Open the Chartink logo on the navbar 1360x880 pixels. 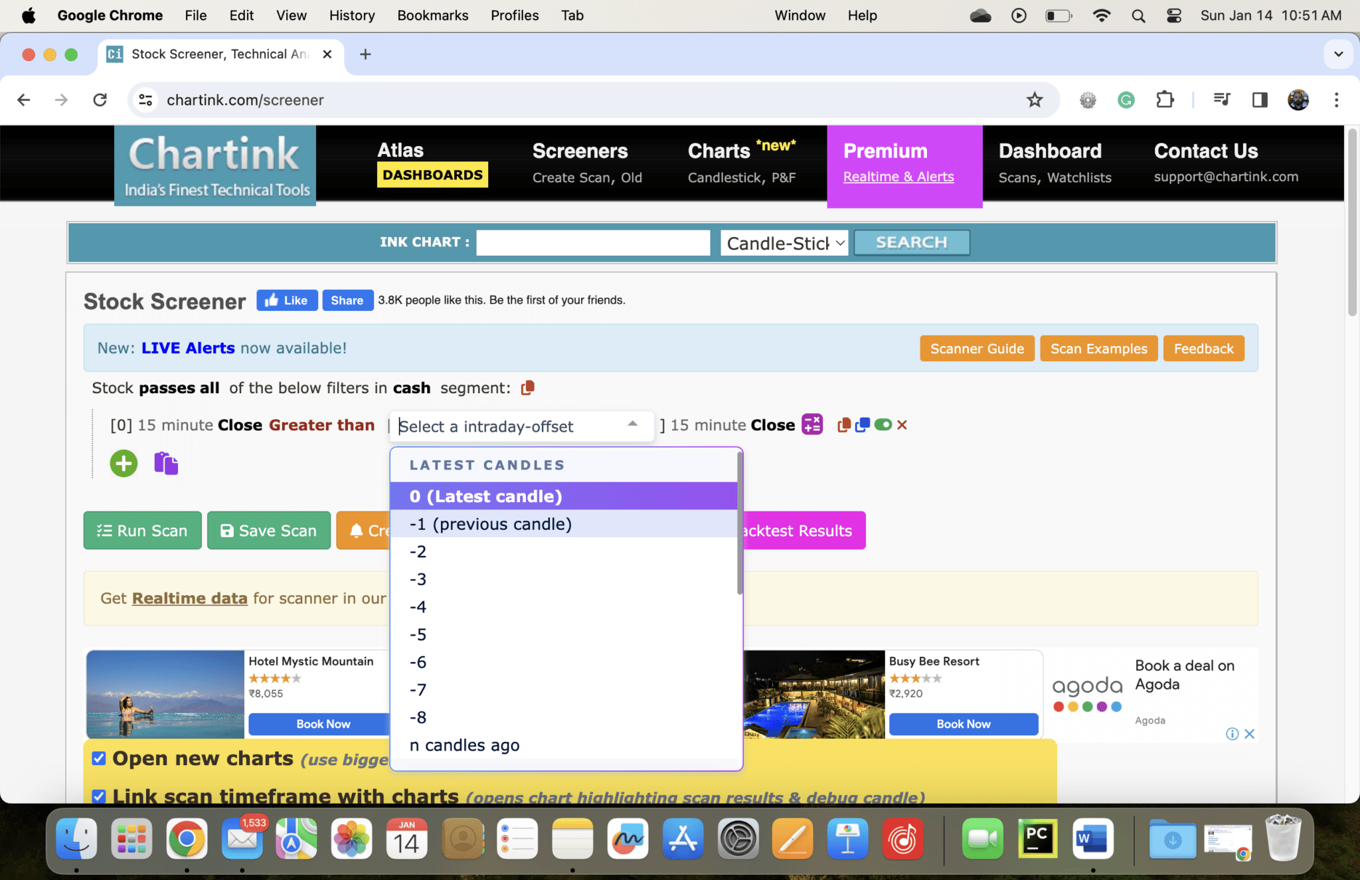coord(214,164)
